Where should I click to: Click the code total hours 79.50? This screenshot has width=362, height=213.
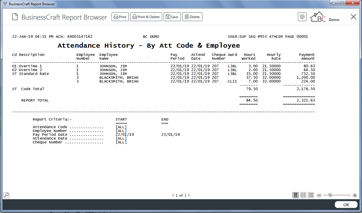point(252,89)
